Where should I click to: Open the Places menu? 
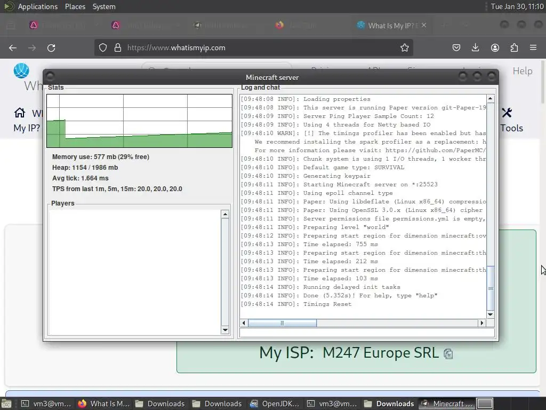click(75, 6)
